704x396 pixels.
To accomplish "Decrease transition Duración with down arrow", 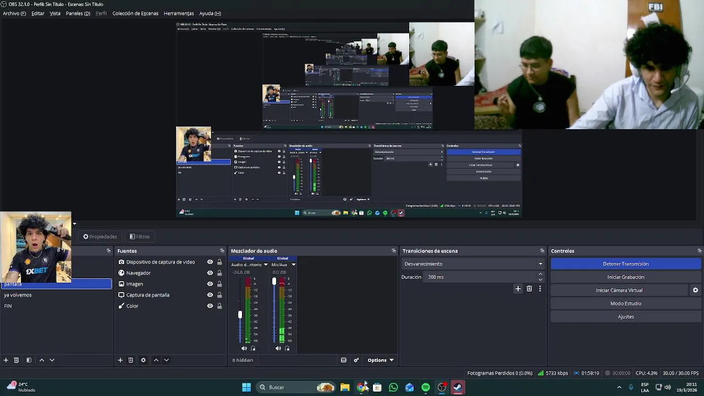I will pos(540,279).
